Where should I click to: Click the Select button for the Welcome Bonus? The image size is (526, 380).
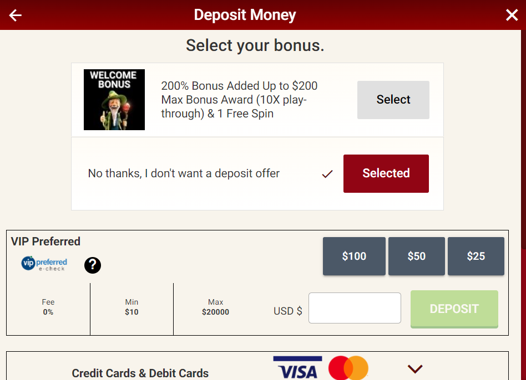coord(393,100)
